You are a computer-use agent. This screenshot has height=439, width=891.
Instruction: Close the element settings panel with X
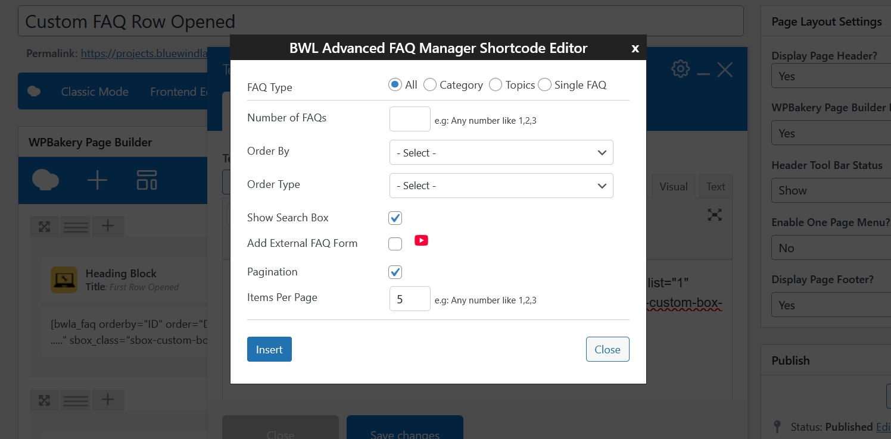pos(725,70)
